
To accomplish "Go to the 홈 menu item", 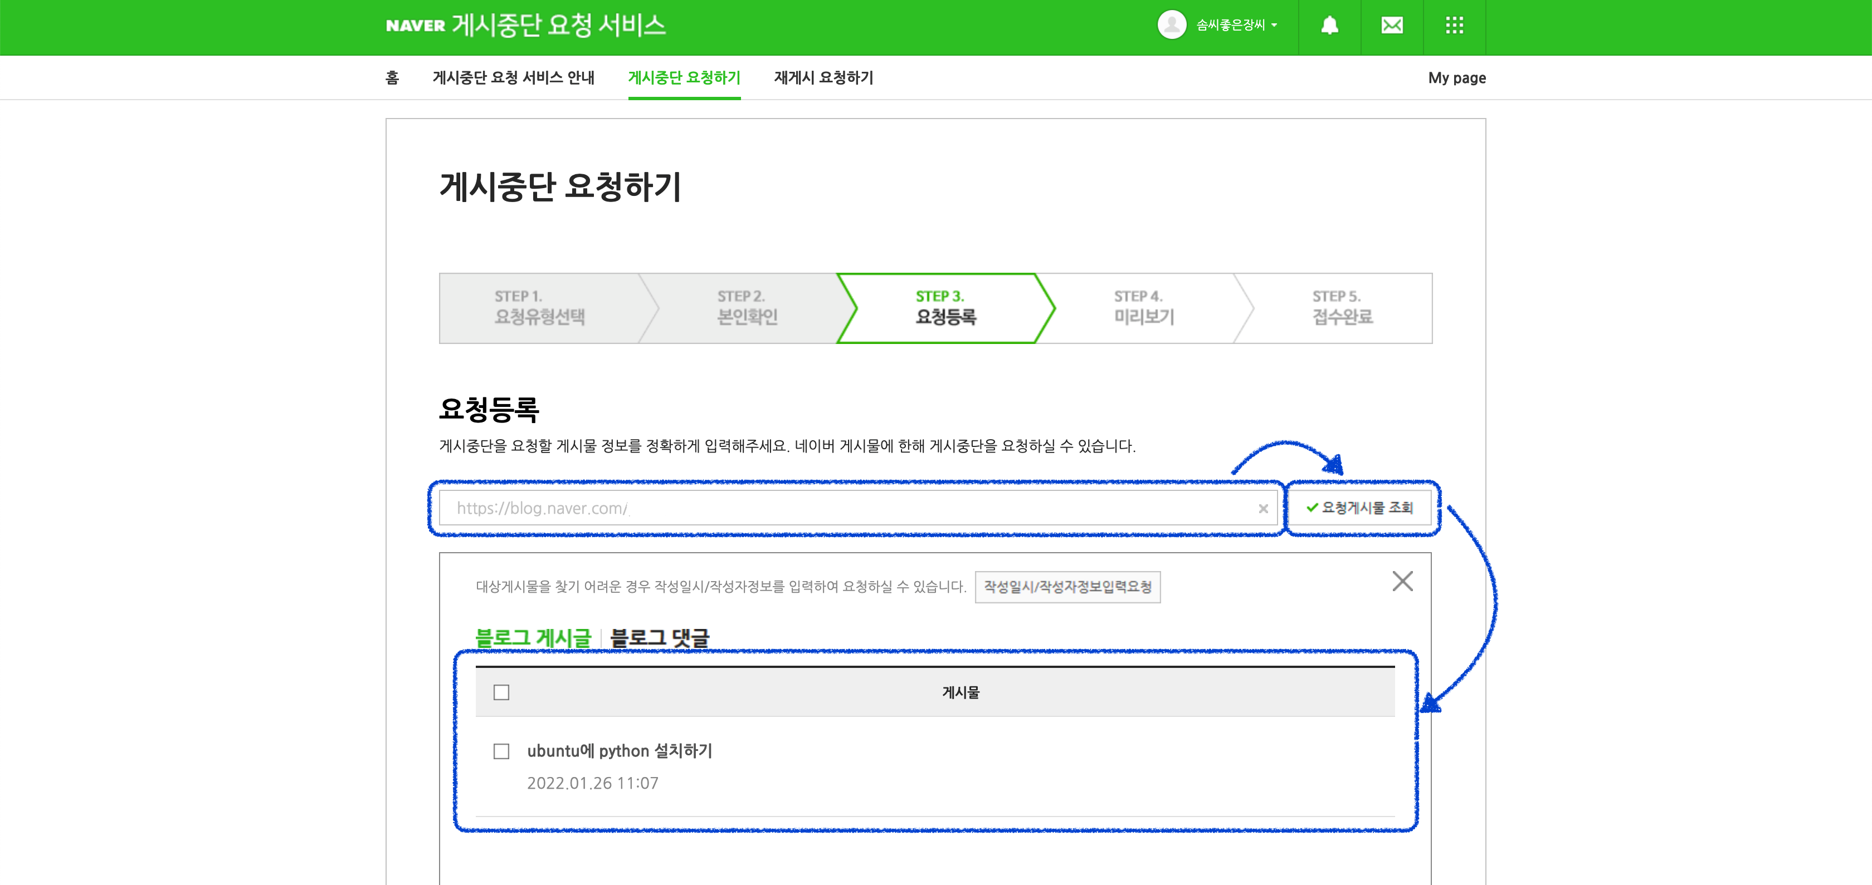I will [x=392, y=78].
